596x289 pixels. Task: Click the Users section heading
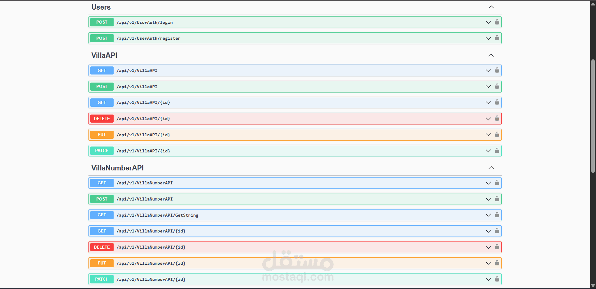pyautogui.click(x=101, y=7)
